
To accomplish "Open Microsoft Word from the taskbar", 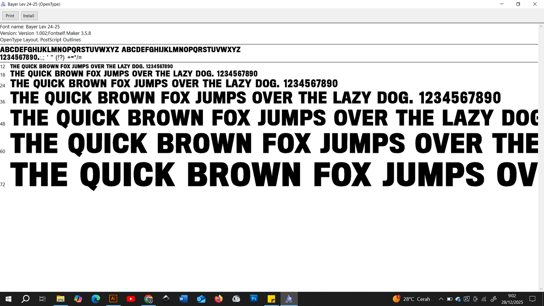I will 183,298.
